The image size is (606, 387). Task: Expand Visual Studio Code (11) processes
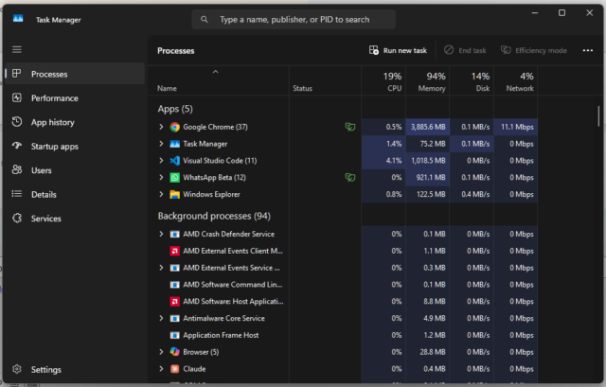click(x=161, y=160)
